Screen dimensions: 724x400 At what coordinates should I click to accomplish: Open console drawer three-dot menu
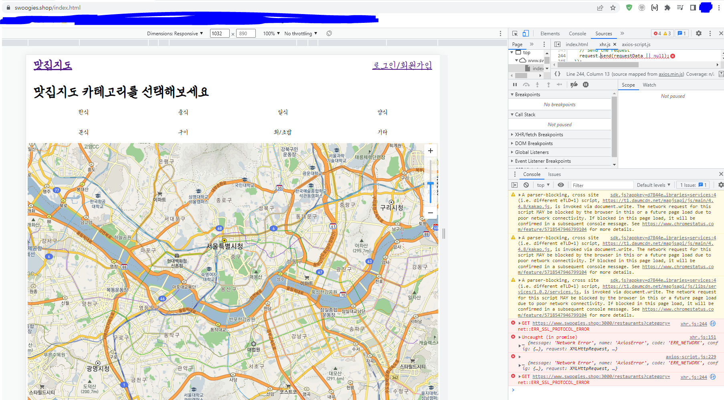515,174
